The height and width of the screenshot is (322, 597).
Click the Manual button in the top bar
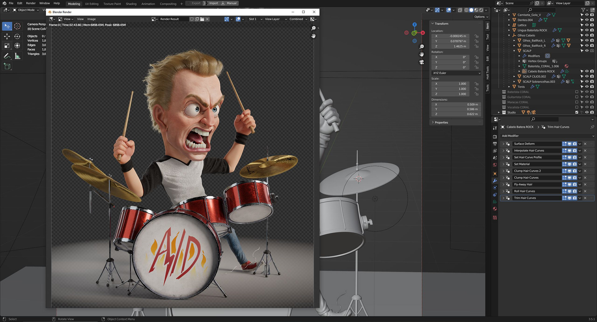[229, 3]
